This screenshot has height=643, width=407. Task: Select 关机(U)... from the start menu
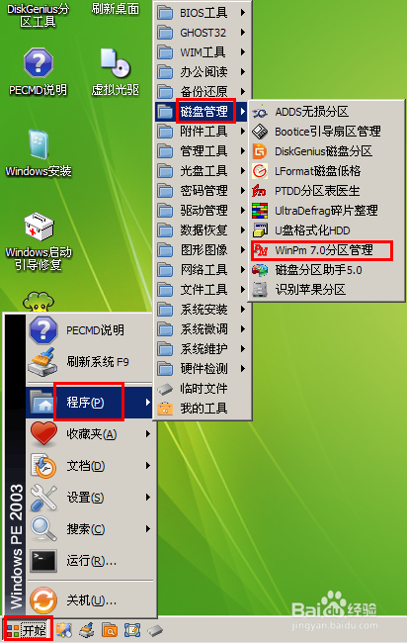click(91, 600)
